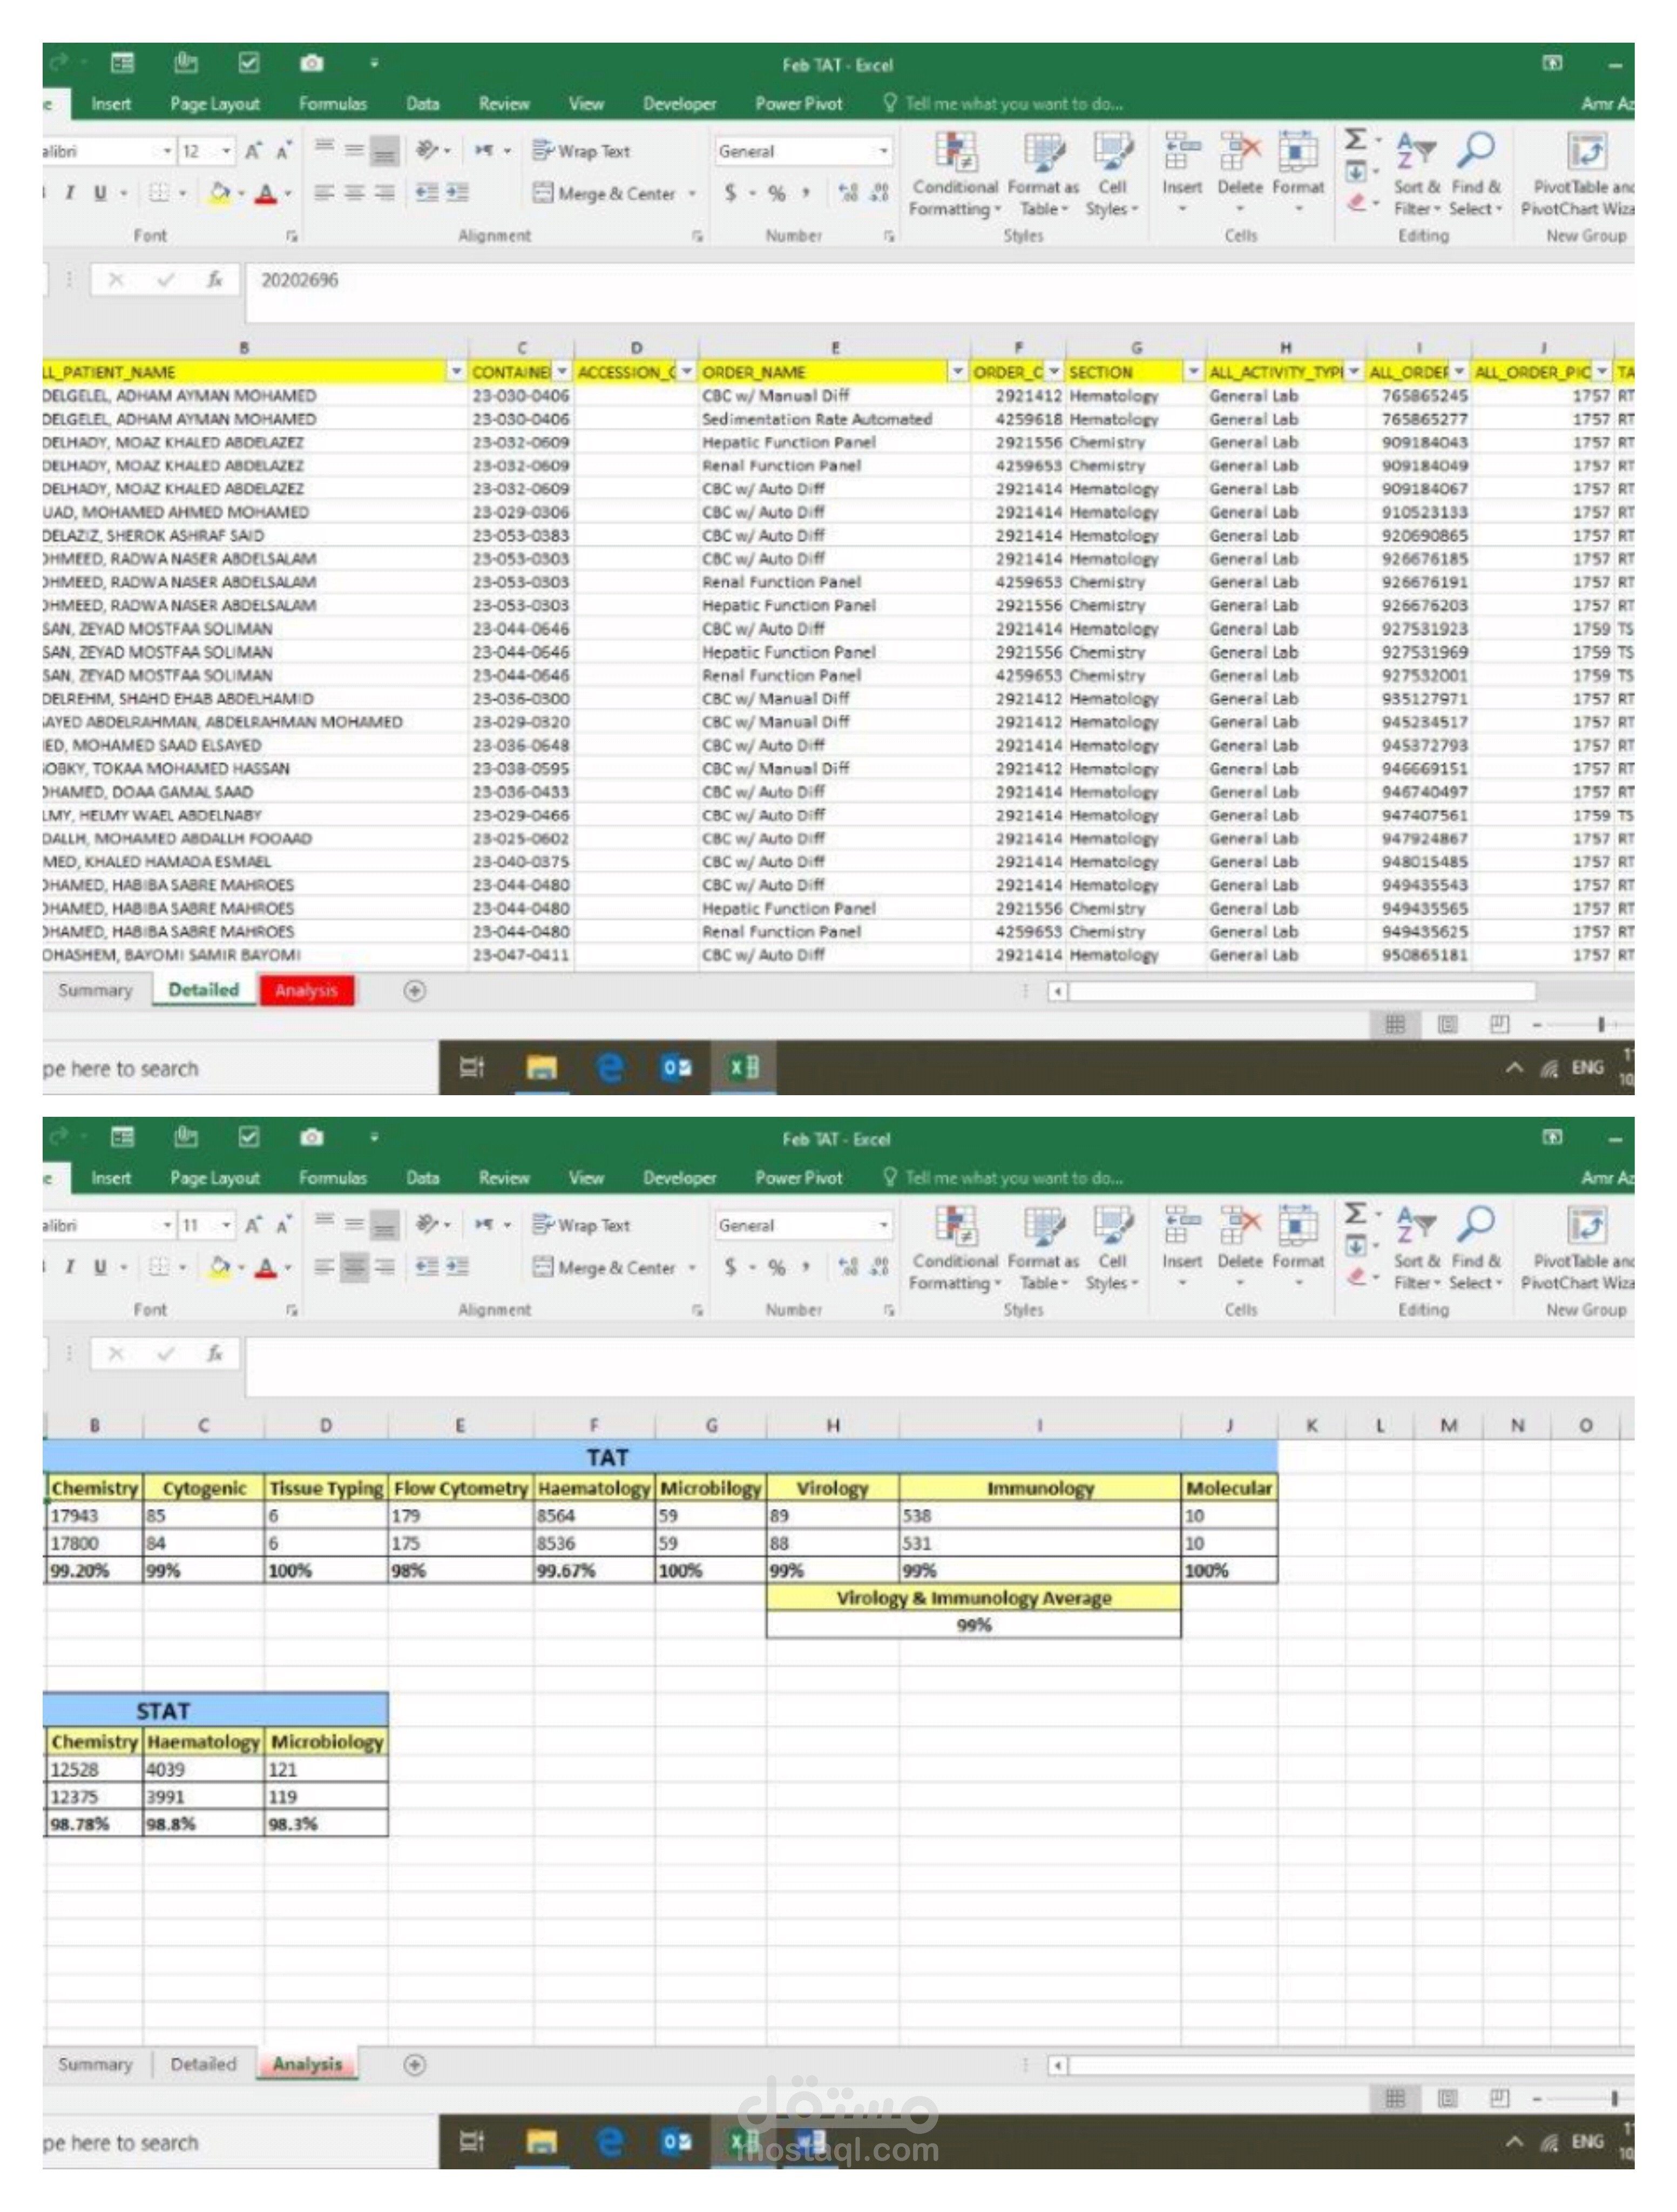Toggle underline in Detailed-sheet window
Image resolution: width=1677 pixels, height=2212 pixels.
[100, 193]
